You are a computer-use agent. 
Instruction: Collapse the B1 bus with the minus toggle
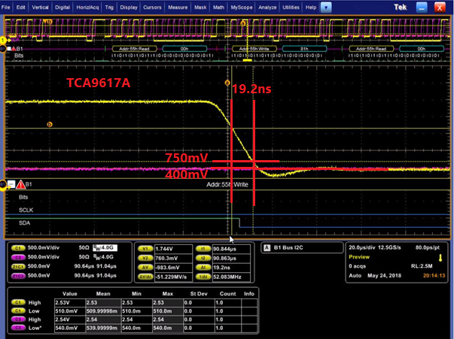coord(11,184)
